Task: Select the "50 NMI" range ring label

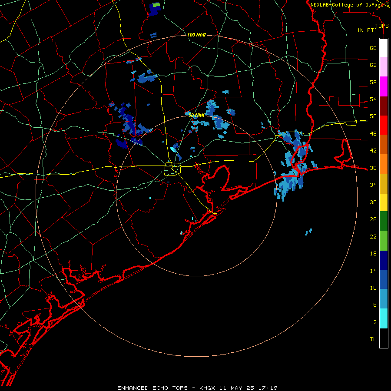Action: coord(196,115)
